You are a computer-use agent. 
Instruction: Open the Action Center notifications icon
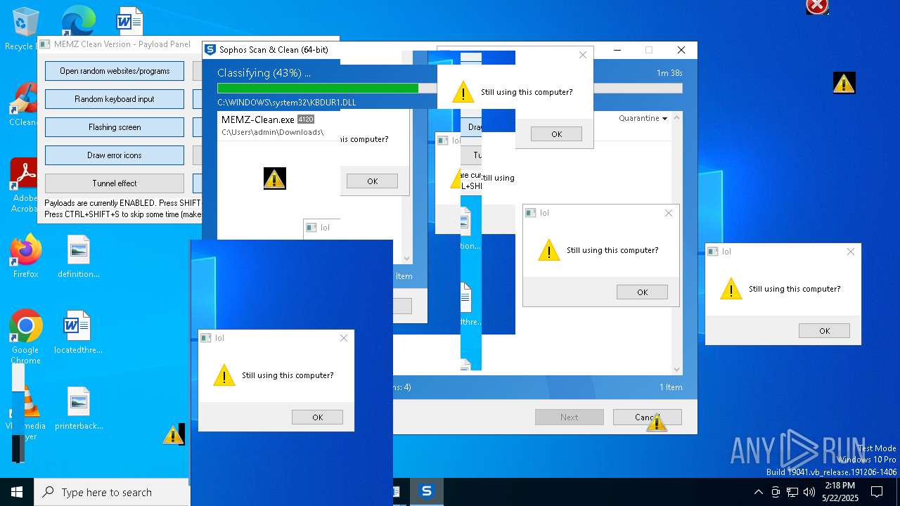876,492
